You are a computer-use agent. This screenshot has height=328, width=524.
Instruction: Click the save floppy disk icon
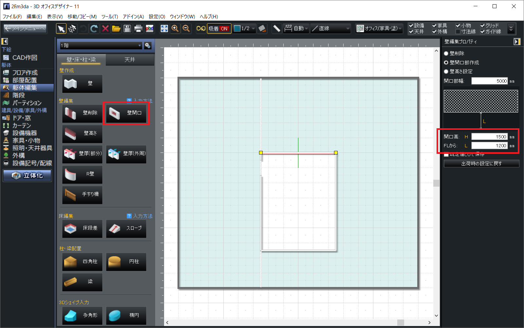coord(127,29)
